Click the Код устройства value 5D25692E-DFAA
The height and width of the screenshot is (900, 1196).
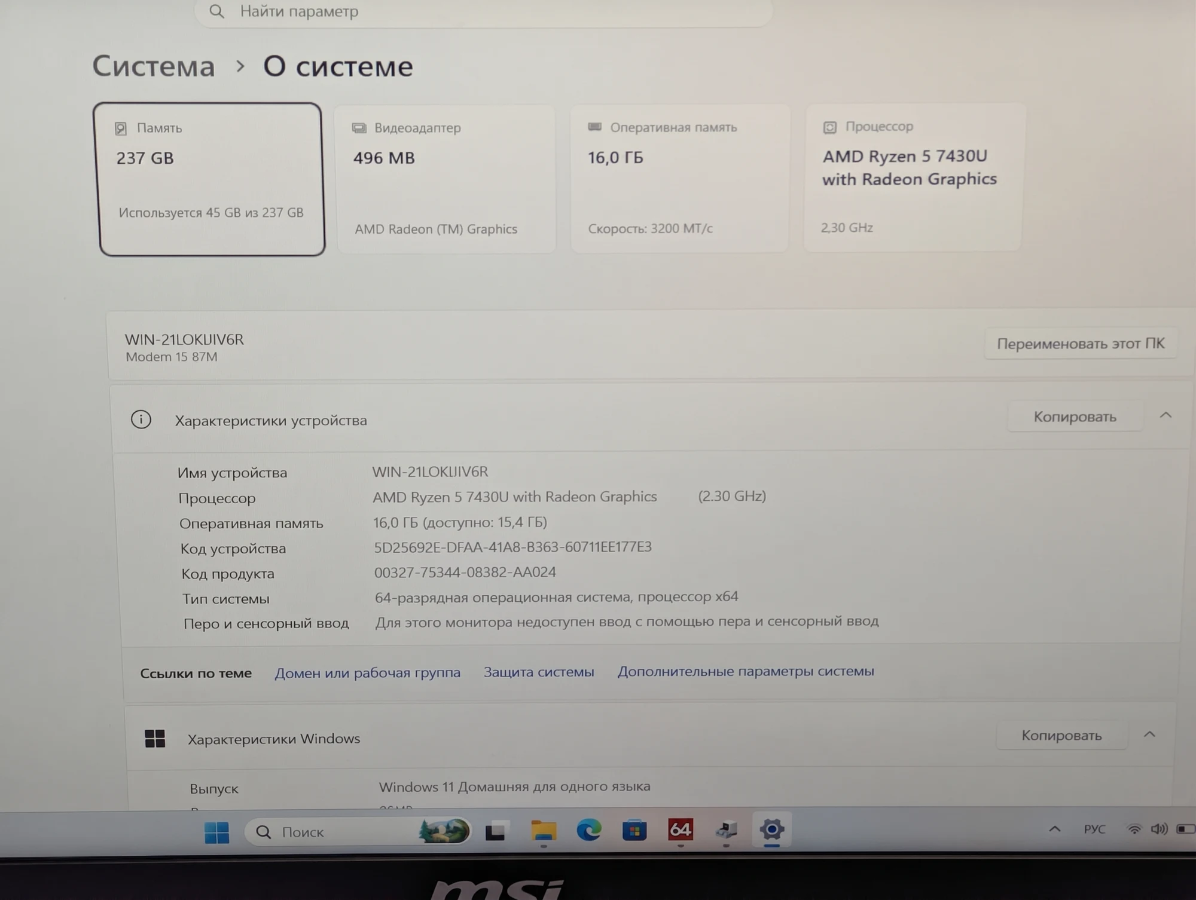tap(512, 547)
